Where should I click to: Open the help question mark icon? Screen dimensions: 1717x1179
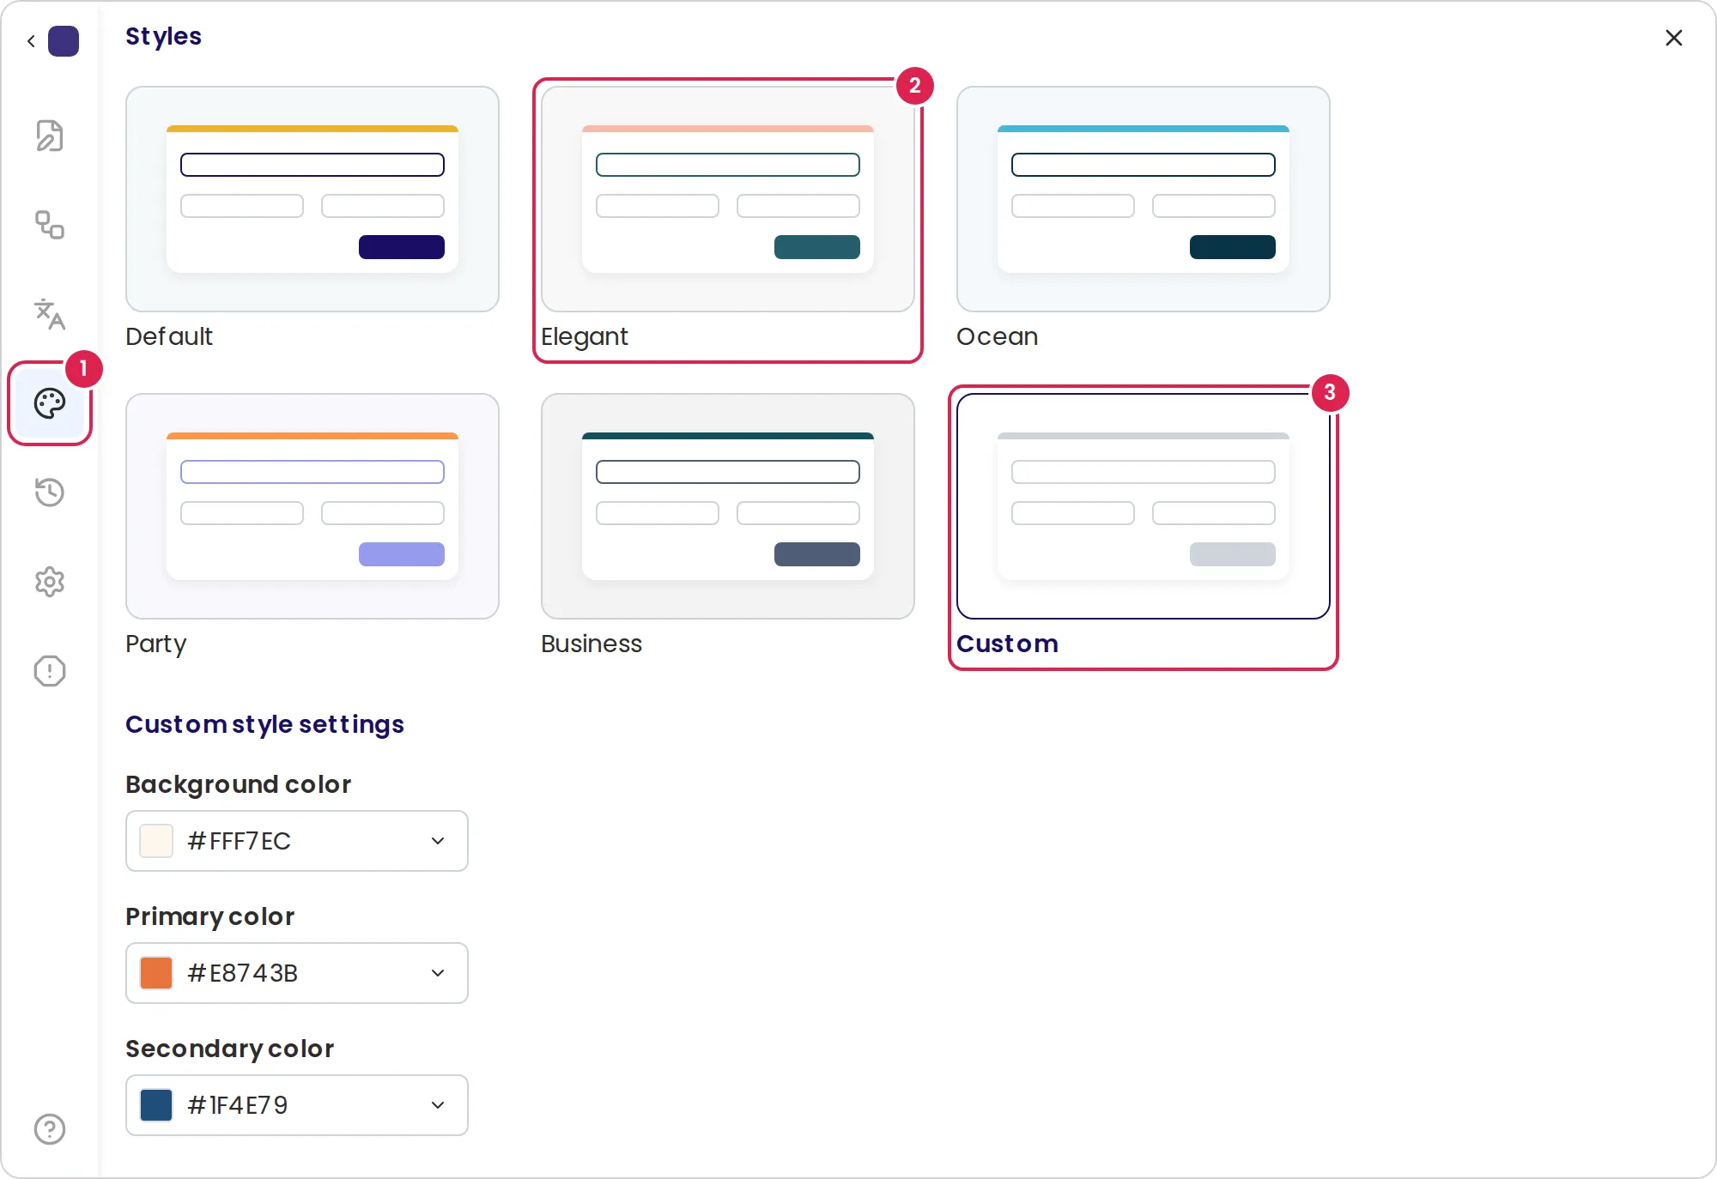50,1129
